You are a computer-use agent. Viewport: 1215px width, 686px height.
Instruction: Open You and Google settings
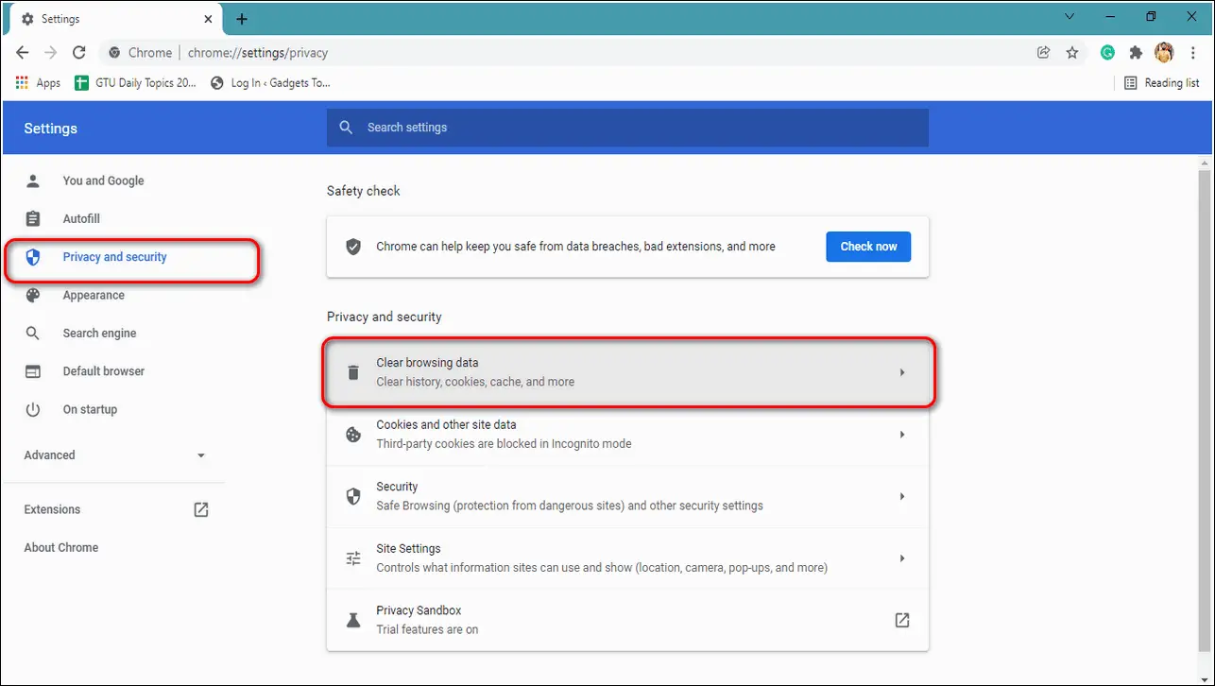click(103, 180)
